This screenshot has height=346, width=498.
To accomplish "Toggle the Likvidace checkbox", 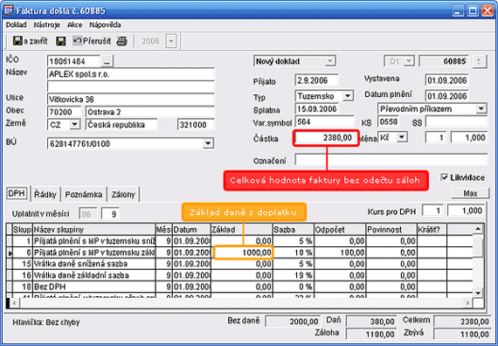I will click(x=445, y=177).
